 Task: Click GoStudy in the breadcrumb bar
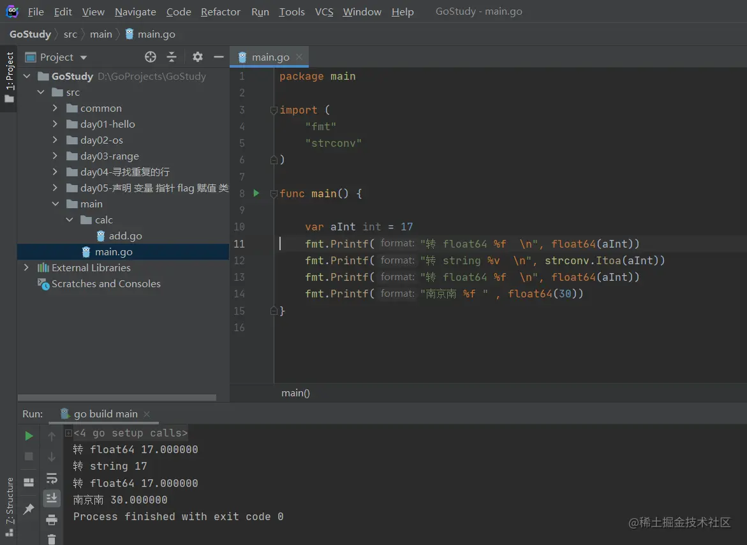(x=30, y=34)
